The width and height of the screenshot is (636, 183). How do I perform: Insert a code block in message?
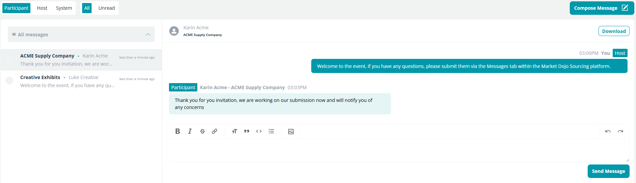pyautogui.click(x=259, y=131)
